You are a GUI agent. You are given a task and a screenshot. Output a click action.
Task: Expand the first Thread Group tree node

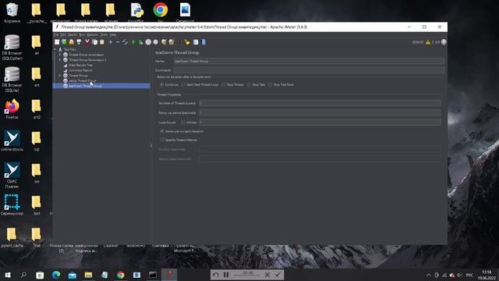tap(60, 55)
